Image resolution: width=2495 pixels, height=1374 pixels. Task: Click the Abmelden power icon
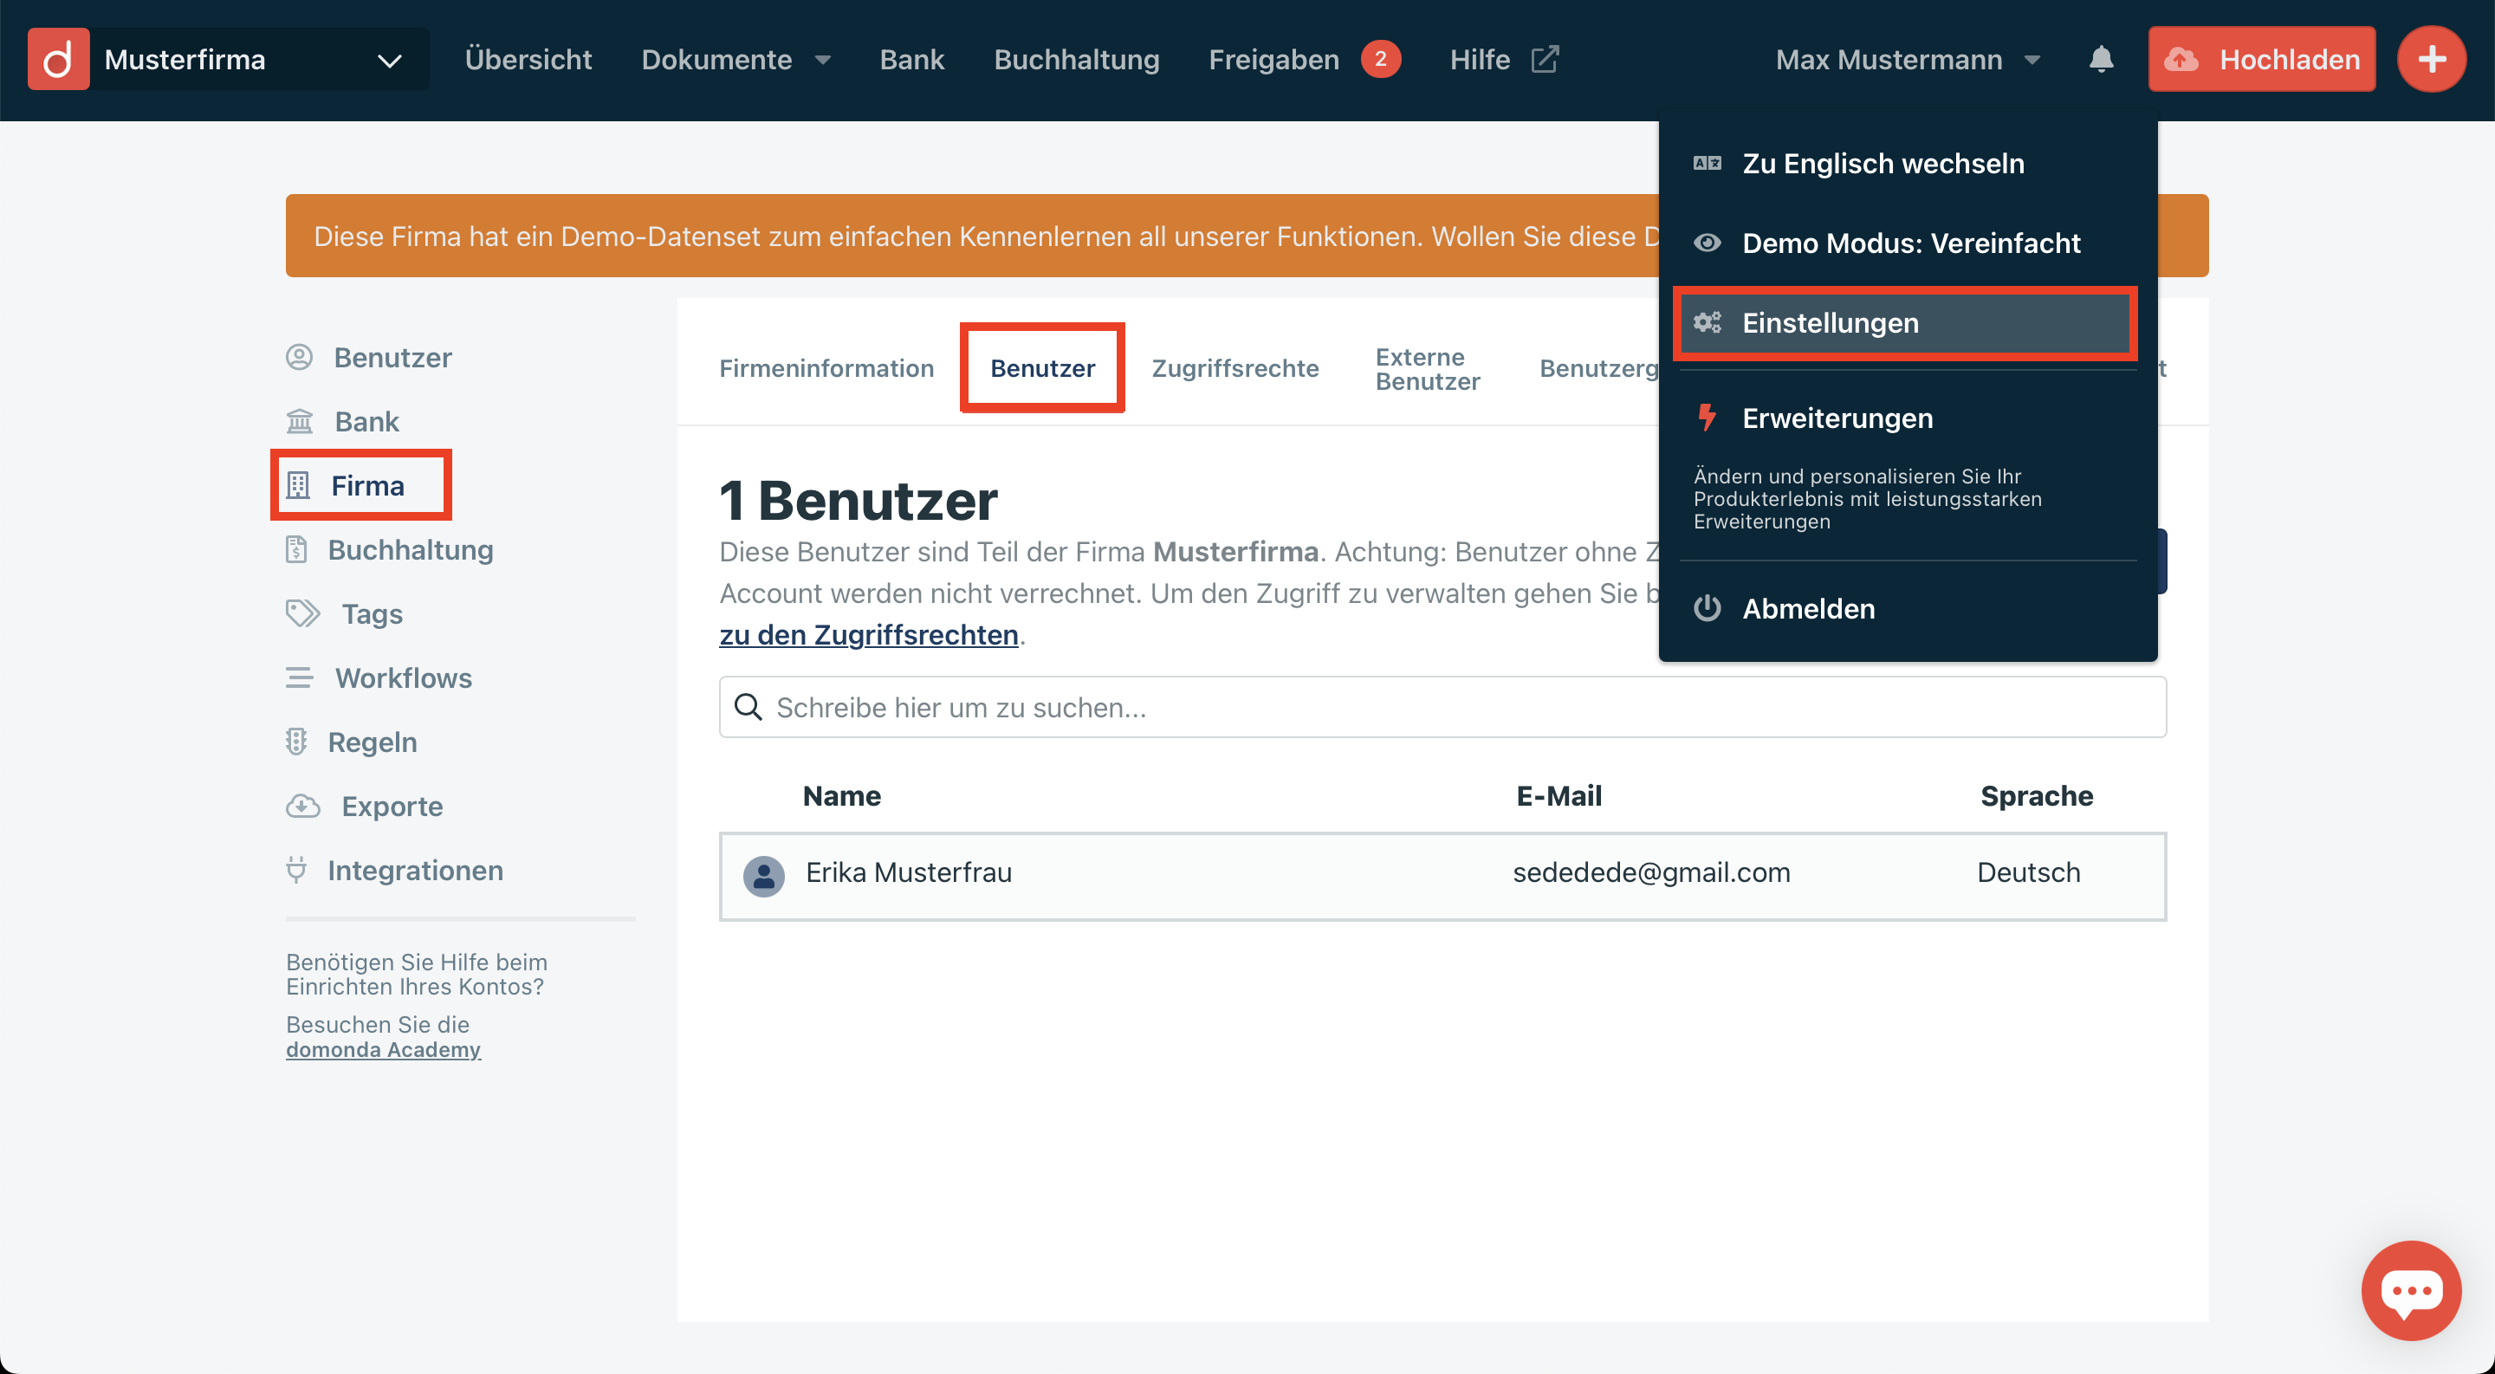pyautogui.click(x=1708, y=608)
